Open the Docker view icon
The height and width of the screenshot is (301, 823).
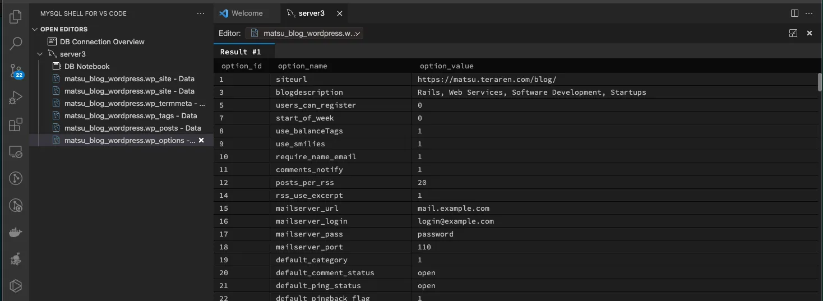coord(16,233)
